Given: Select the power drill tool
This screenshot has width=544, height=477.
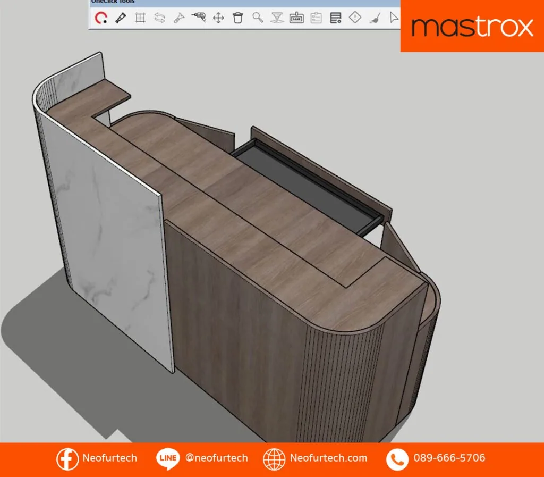Looking at the screenshot, I should point(199,18).
